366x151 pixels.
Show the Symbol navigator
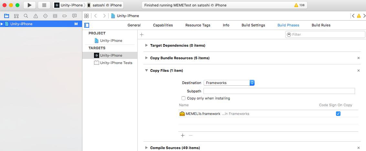pos(16,16)
